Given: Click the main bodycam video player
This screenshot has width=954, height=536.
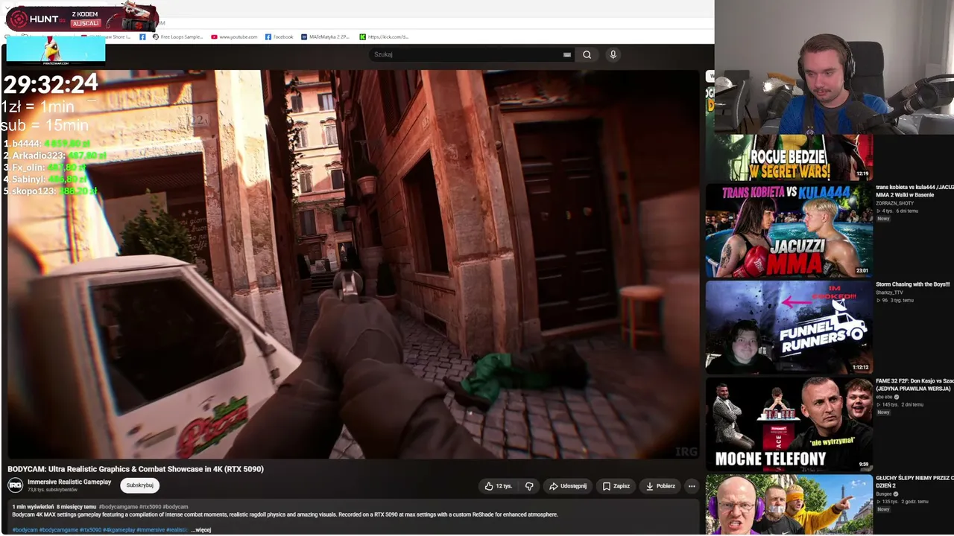Looking at the screenshot, I should click(353, 264).
